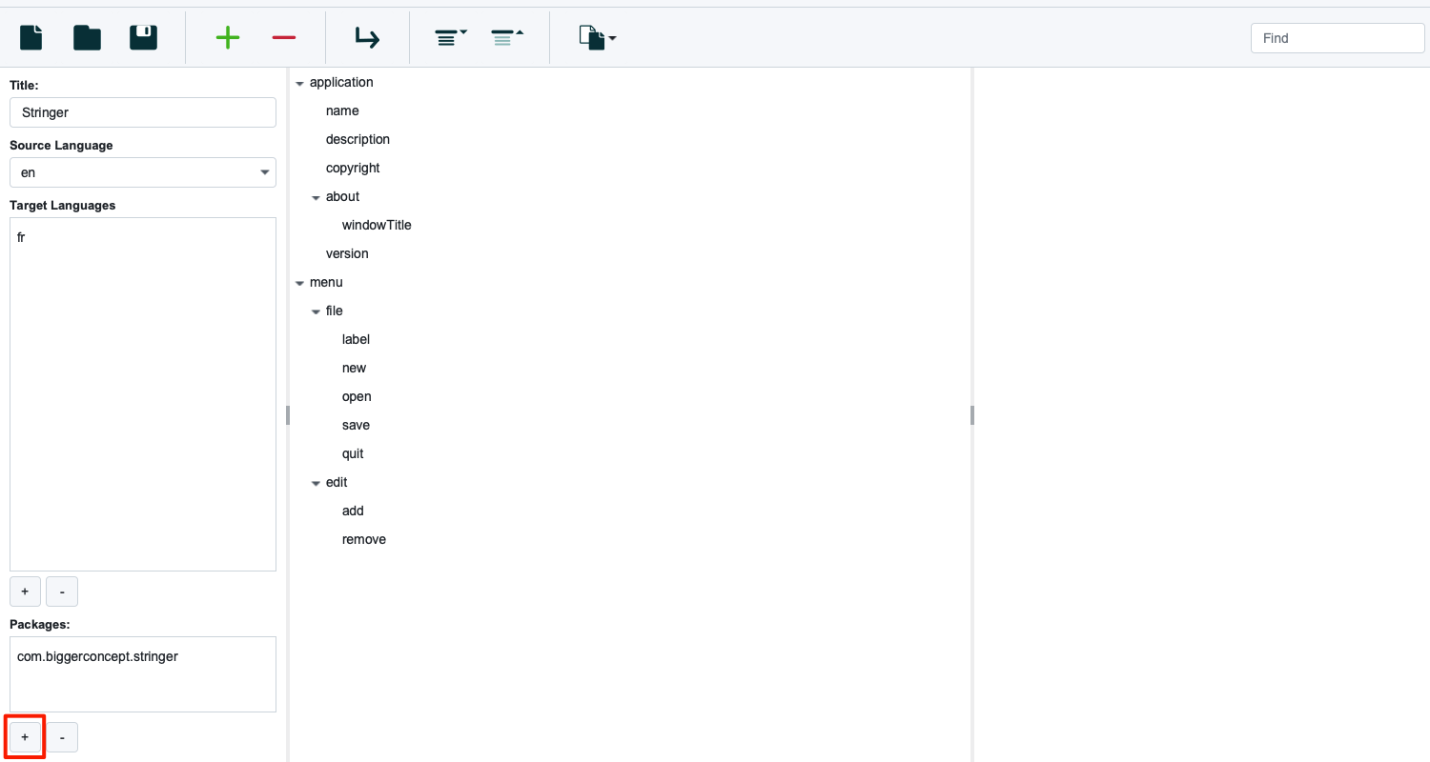Click the Title field containing Stringer
The height and width of the screenshot is (762, 1430).
[x=143, y=112]
